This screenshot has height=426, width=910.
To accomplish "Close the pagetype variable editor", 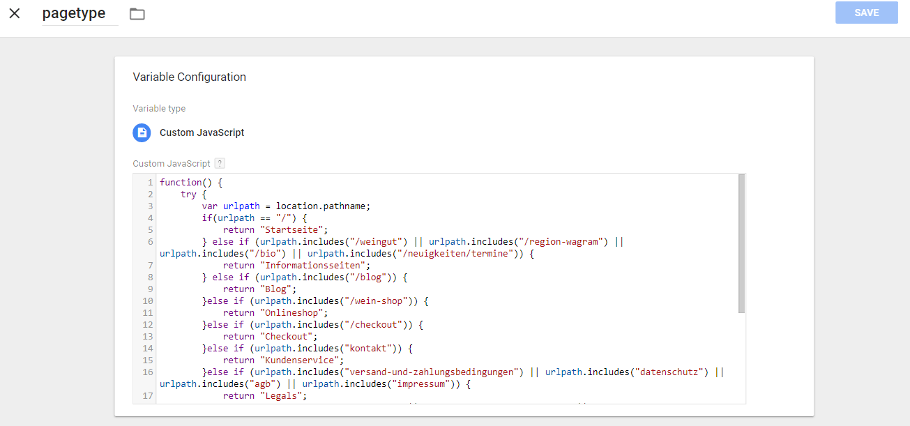I will click(x=15, y=13).
